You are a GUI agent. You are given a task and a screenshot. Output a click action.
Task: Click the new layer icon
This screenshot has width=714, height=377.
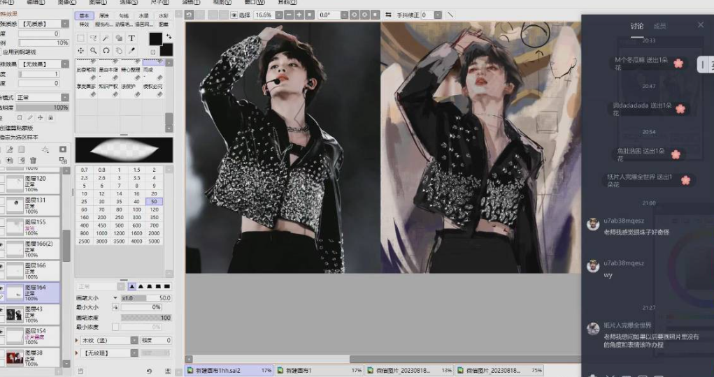pos(10,161)
